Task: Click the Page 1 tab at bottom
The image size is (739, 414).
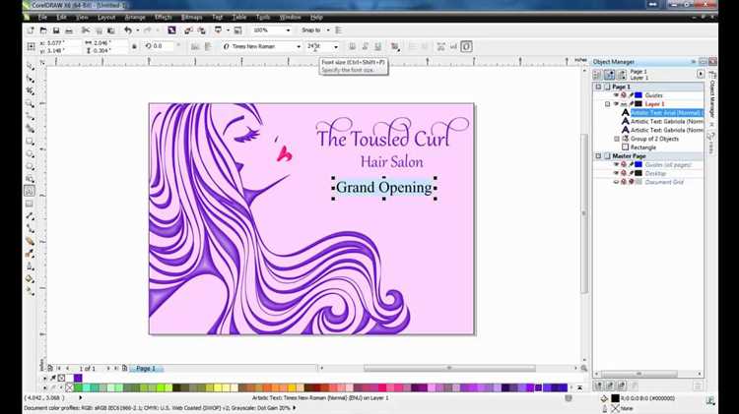Action: (146, 369)
